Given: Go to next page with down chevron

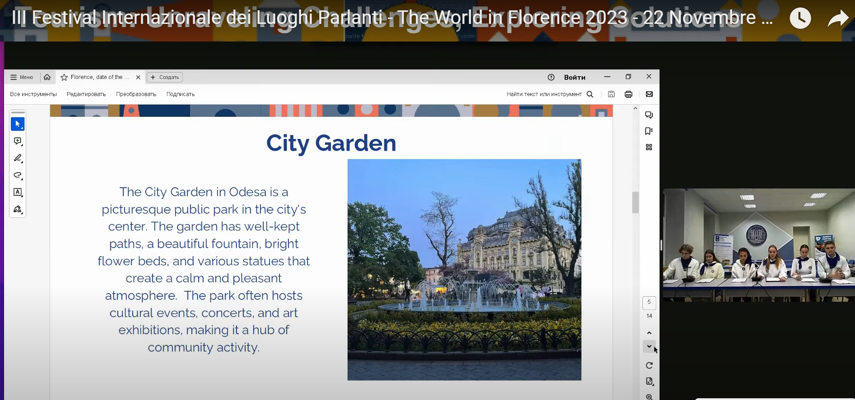Looking at the screenshot, I should pyautogui.click(x=649, y=346).
